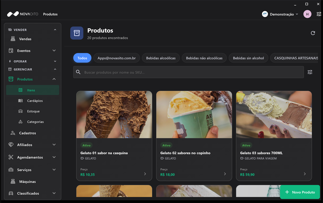This screenshot has width=323, height=203.
Task: Click the Produtos archive box header icon
Action: click(77, 33)
